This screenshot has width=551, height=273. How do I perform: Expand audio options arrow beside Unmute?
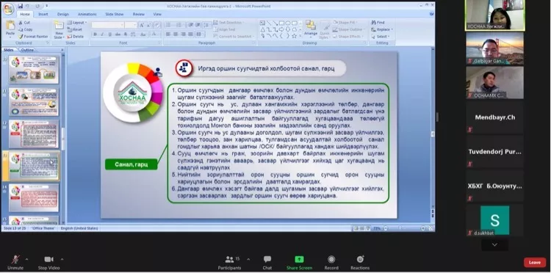[26, 260]
